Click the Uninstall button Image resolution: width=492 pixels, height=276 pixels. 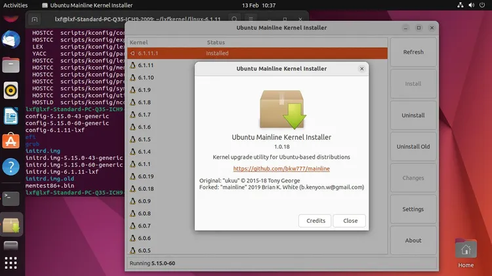(413, 115)
